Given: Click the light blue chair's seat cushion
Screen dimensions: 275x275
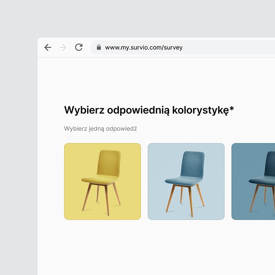Looking at the screenshot, I should (182, 181).
